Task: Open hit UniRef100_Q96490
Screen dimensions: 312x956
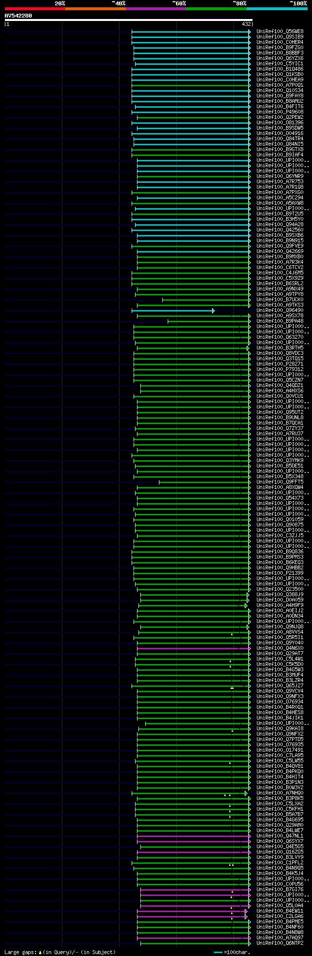Action: (x=280, y=311)
